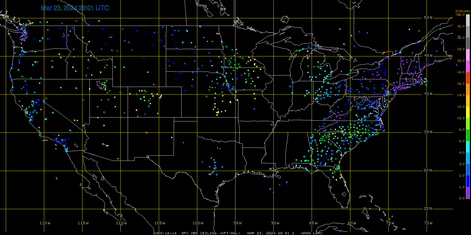Click the "18.0" legend value
This screenshot has height=235, width=471.
461,72
